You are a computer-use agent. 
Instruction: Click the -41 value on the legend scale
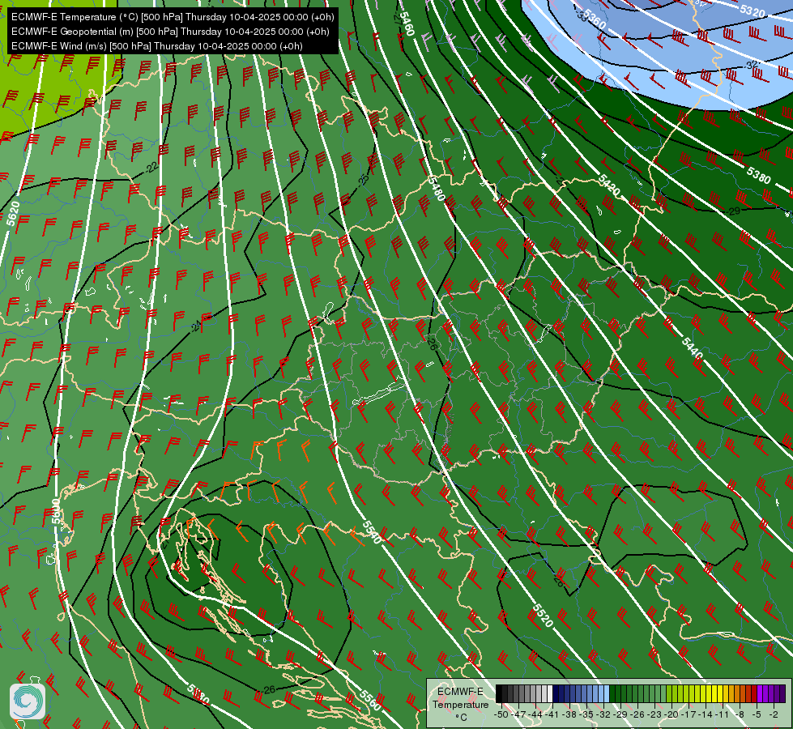click(553, 714)
